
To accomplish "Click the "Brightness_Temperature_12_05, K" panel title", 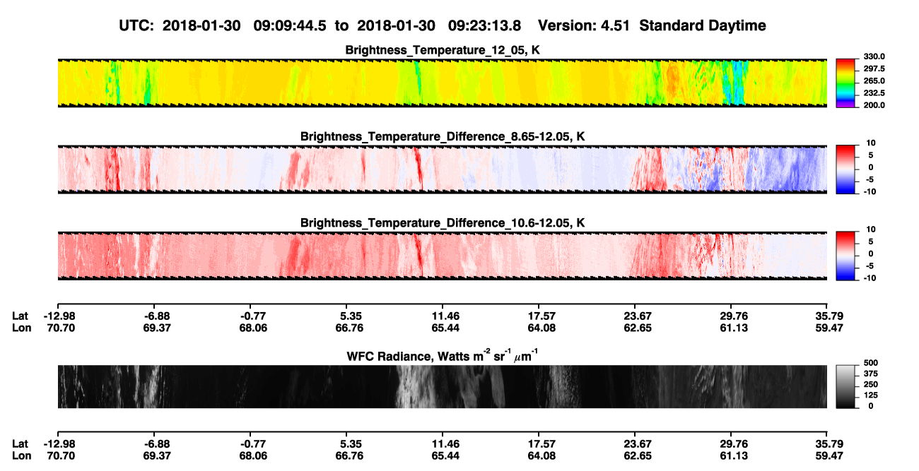I will point(443,50).
